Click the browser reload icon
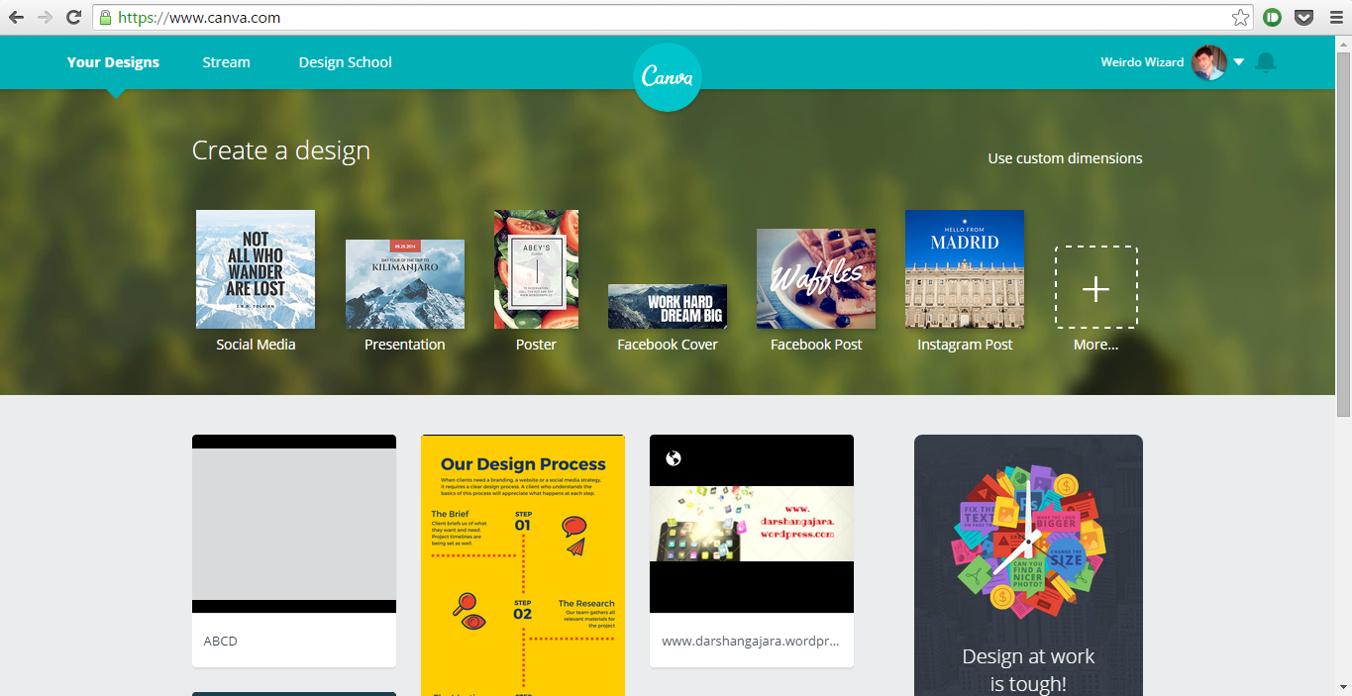The width and height of the screenshot is (1352, 696). (73, 17)
